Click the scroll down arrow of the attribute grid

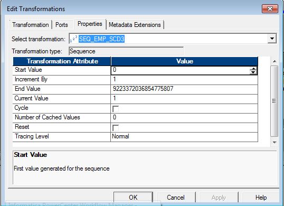(274, 142)
